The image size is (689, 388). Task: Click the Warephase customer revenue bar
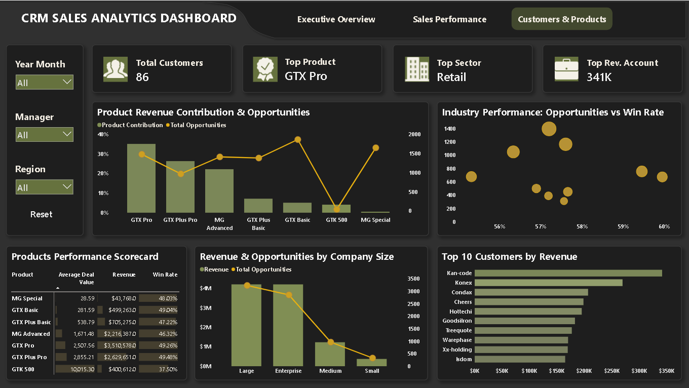pos(521,340)
